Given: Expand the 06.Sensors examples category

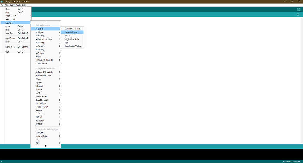Looking at the screenshot, I should click(46, 46).
